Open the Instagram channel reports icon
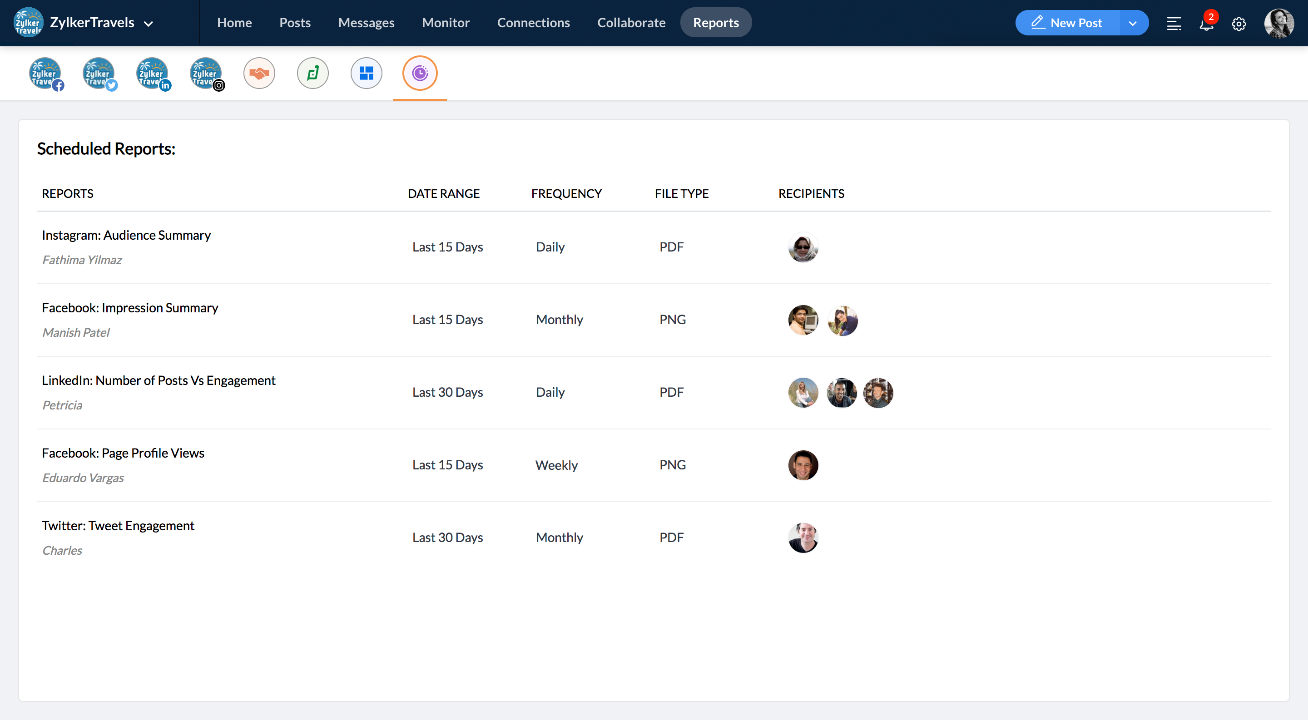The width and height of the screenshot is (1308, 720). pos(206,74)
